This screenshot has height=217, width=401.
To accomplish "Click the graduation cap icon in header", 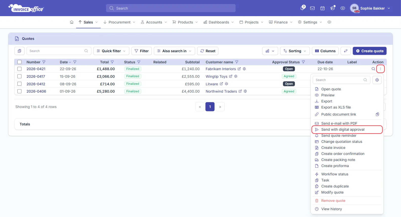I will coord(333,8).
